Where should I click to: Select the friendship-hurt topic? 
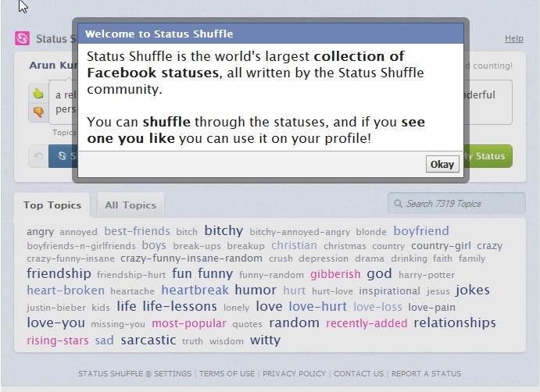(x=131, y=275)
